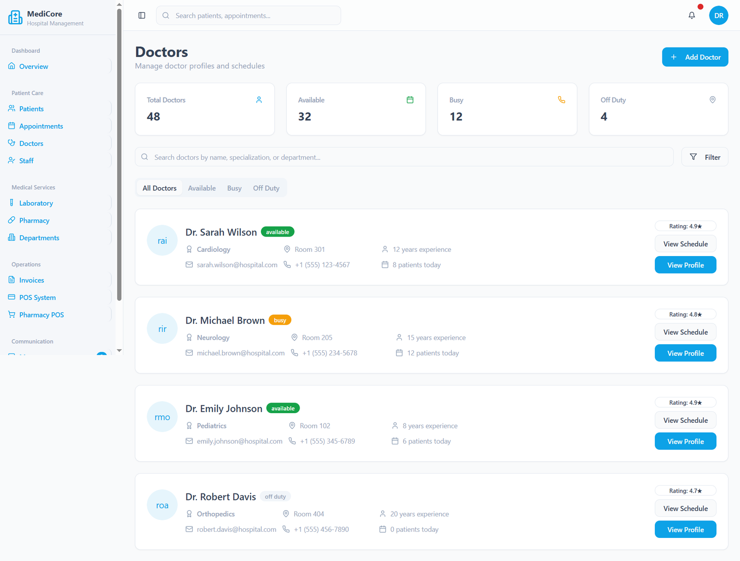Image resolution: width=740 pixels, height=561 pixels.
Task: View Profile of Dr. Robert Davis
Action: click(x=685, y=530)
